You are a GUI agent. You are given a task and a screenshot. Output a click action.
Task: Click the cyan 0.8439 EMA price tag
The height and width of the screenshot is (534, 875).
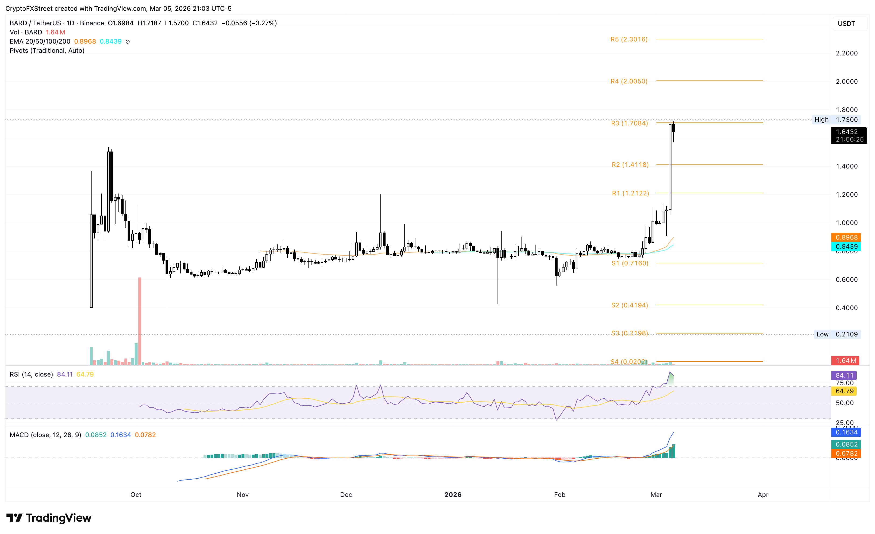846,246
